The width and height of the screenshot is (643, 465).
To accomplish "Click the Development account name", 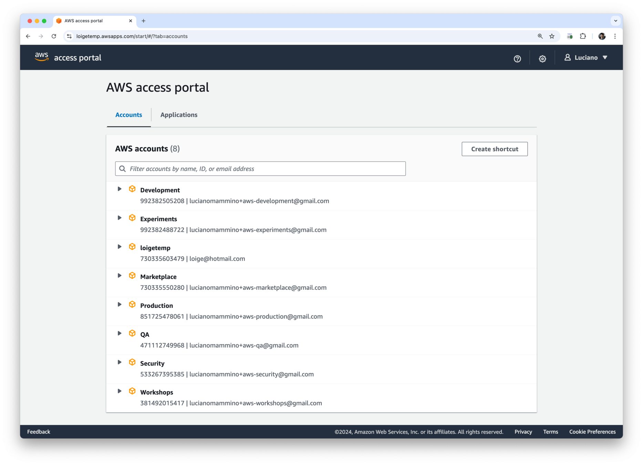I will tap(160, 190).
